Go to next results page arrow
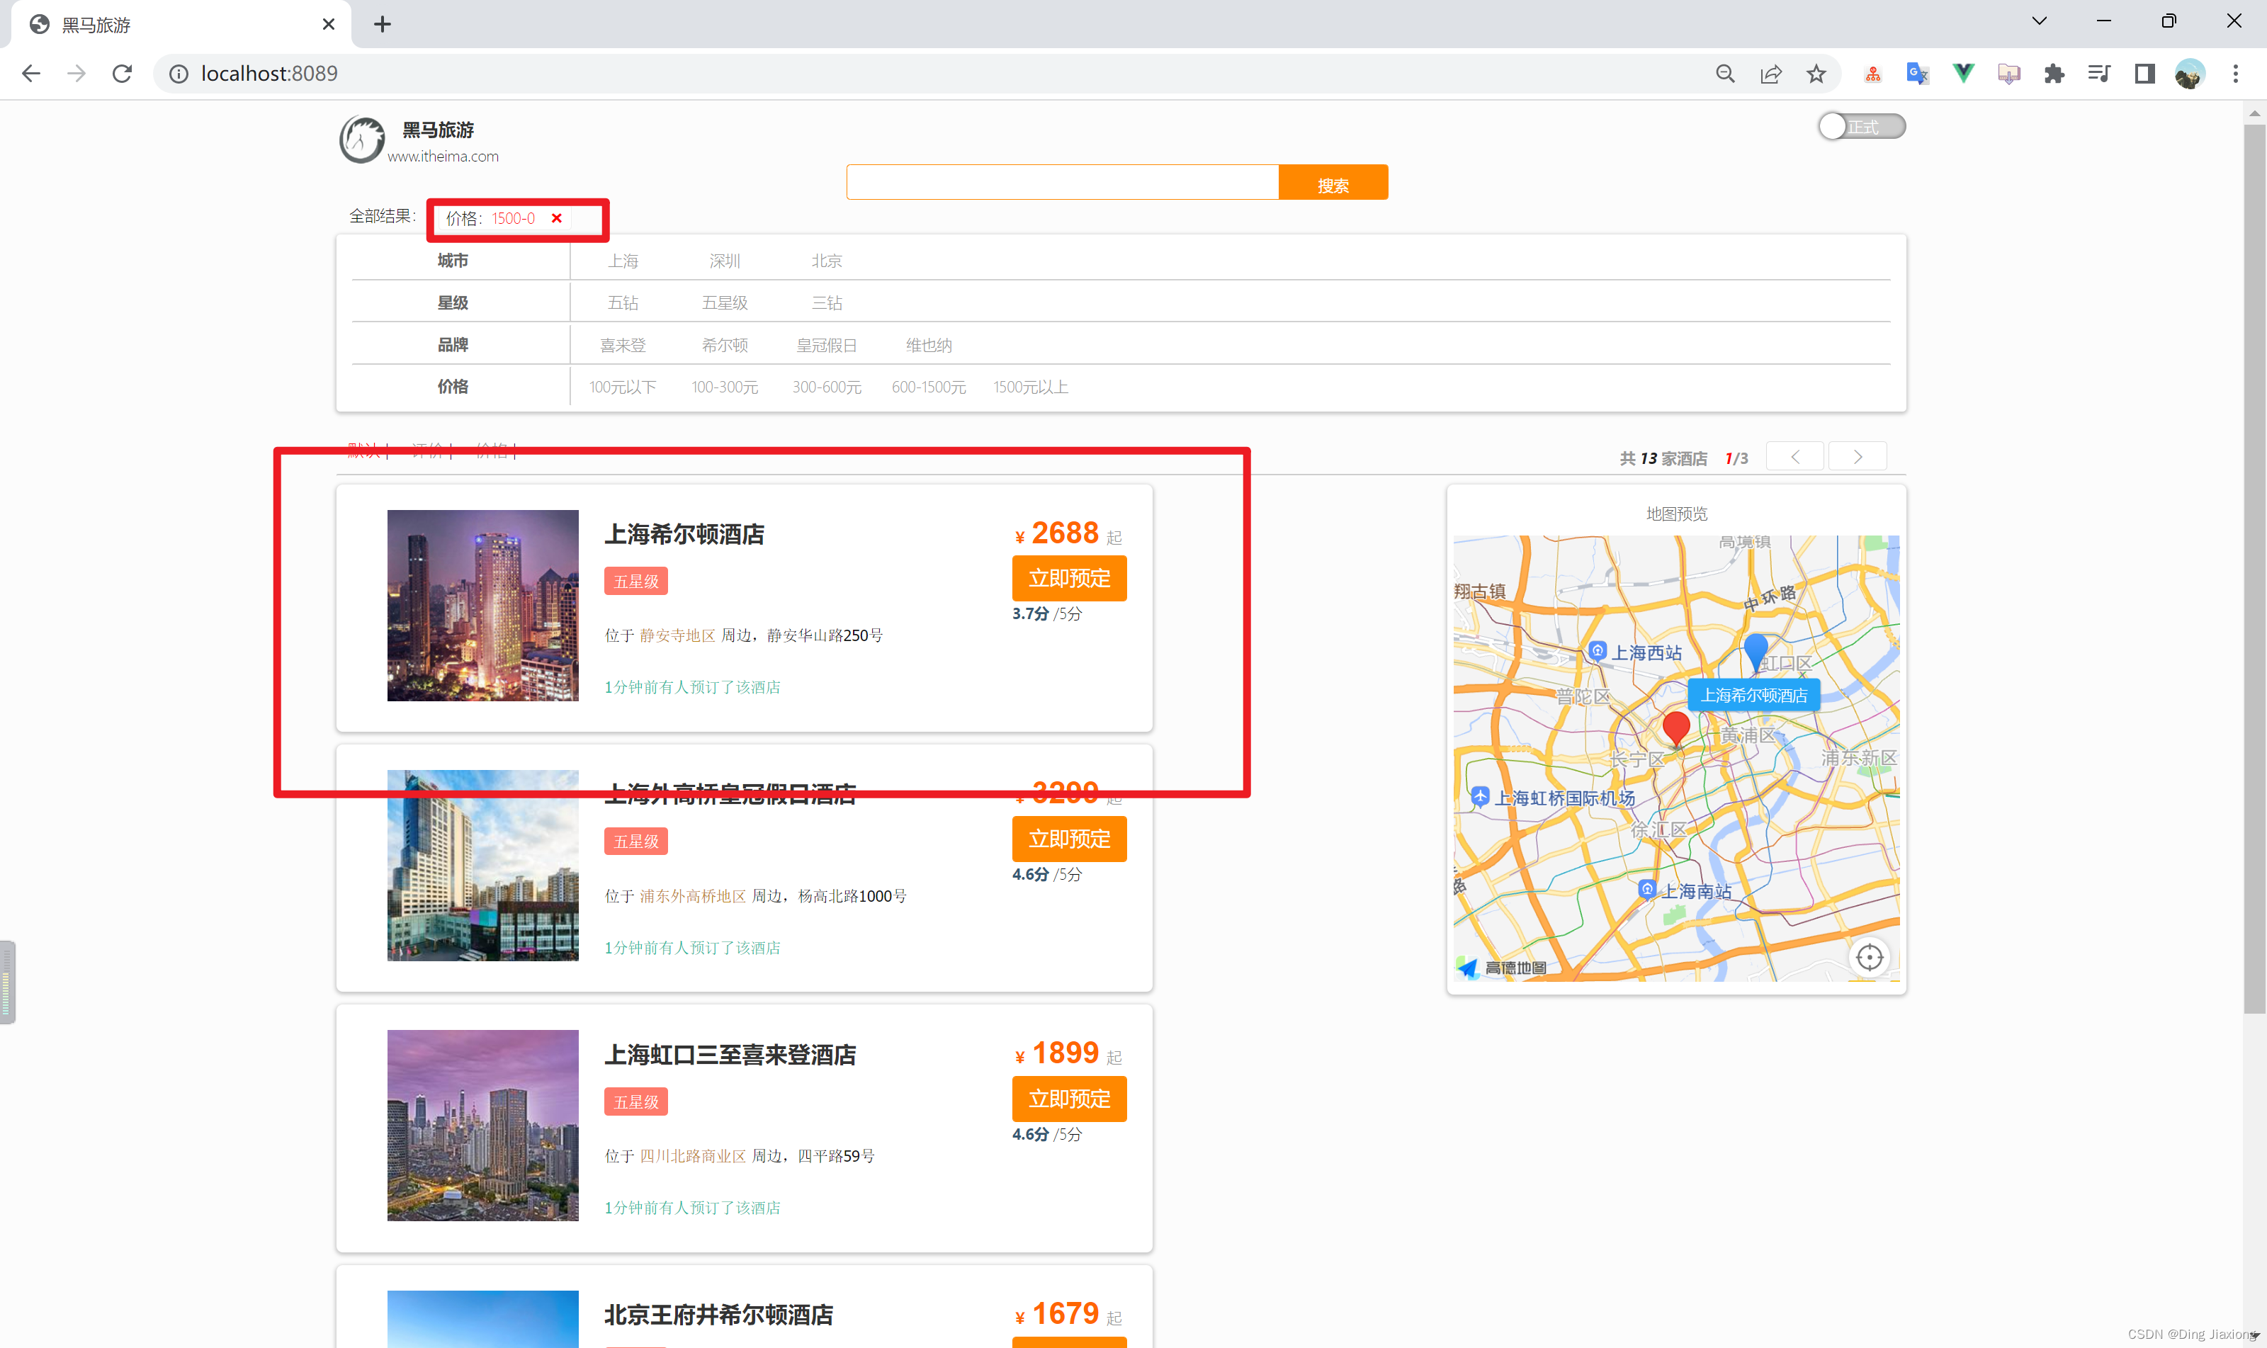The image size is (2267, 1348). [x=1858, y=456]
